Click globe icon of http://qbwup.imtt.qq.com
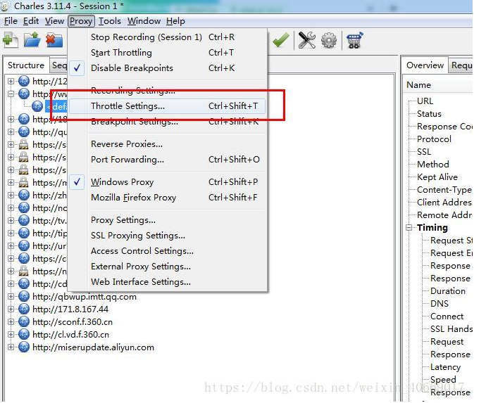The width and height of the screenshot is (486, 403). tap(24, 297)
